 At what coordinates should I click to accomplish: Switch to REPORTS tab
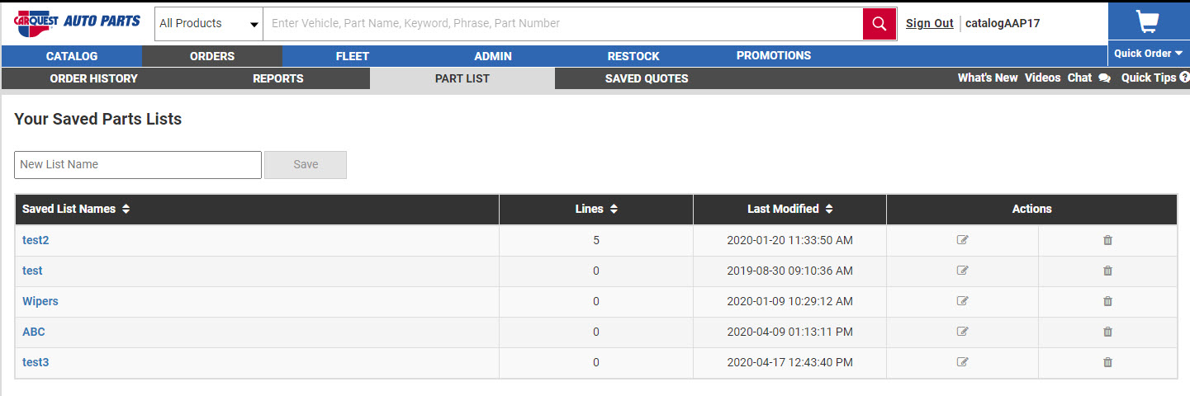(278, 78)
